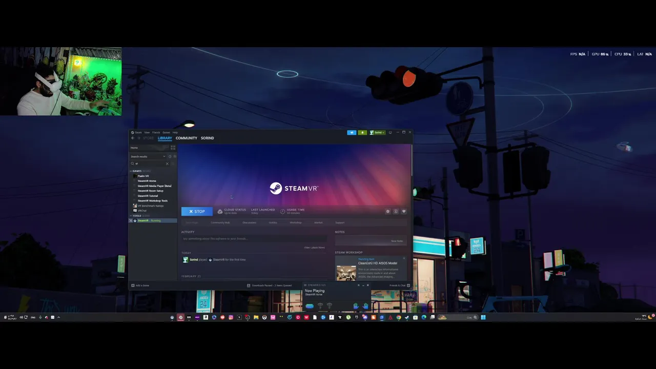The width and height of the screenshot is (656, 369).
Task: Open the Search results dropdown
Action: click(148, 156)
